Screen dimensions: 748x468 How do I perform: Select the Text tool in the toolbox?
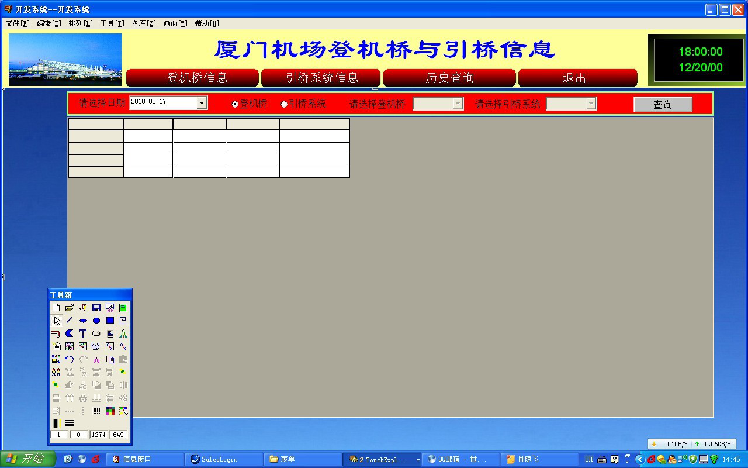pyautogui.click(x=82, y=333)
